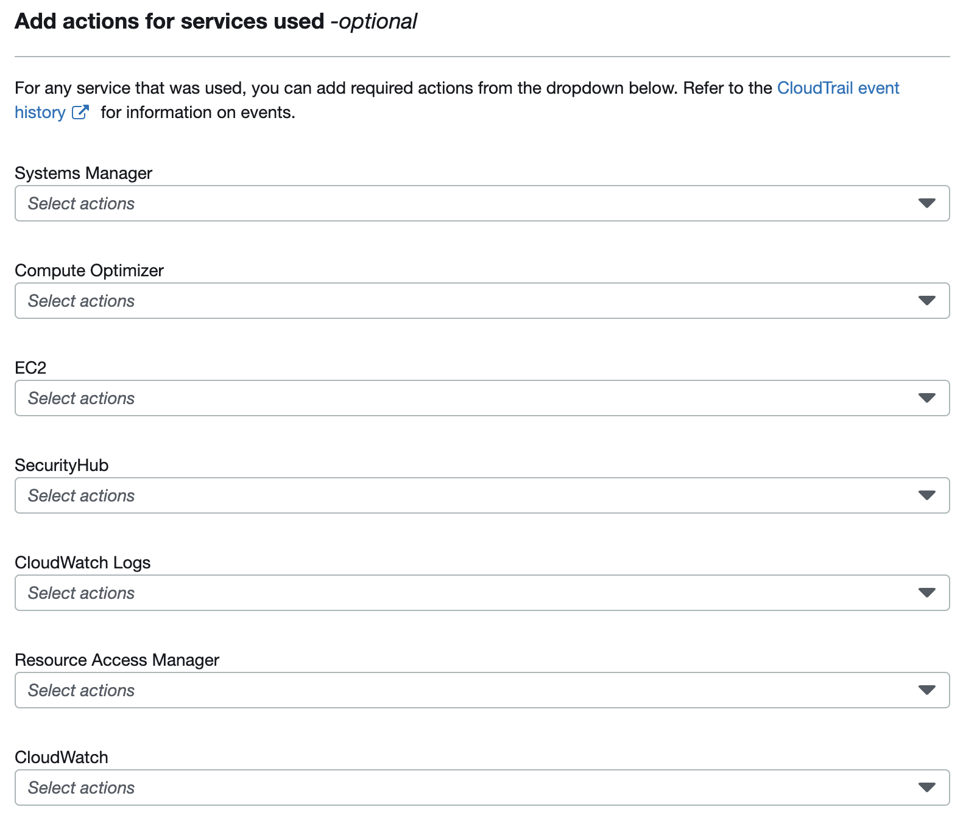The height and width of the screenshot is (824, 977).
Task: Click the Add actions for services used heading
Action: pos(216,21)
